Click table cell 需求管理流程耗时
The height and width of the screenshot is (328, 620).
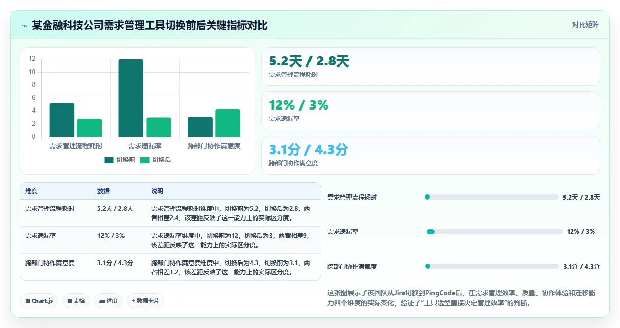click(x=50, y=209)
